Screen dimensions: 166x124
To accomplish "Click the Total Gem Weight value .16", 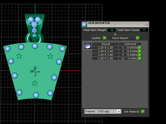I will (x=111, y=30).
